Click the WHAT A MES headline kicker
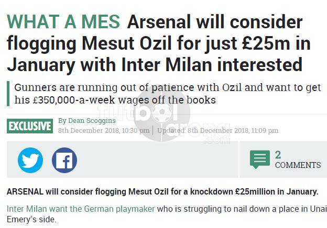 (63, 21)
